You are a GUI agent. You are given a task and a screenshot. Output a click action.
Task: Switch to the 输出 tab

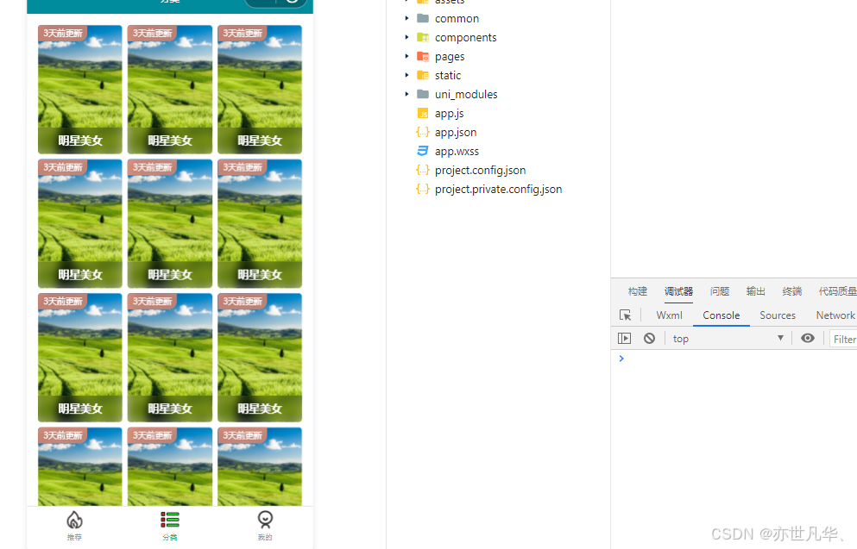755,291
